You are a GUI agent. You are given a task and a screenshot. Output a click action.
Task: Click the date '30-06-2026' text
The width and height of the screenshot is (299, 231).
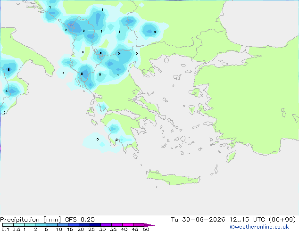[x=204, y=220]
